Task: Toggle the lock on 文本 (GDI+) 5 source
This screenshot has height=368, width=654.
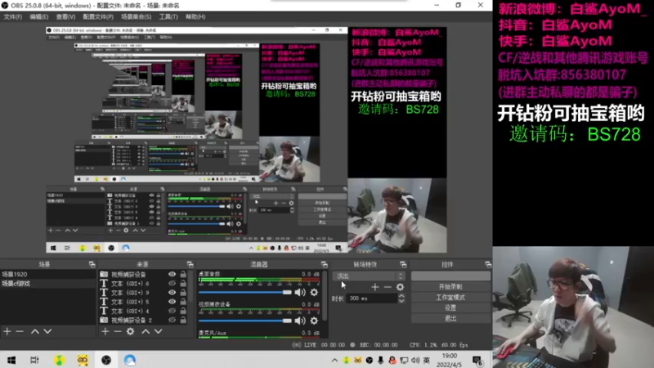Action: [183, 302]
